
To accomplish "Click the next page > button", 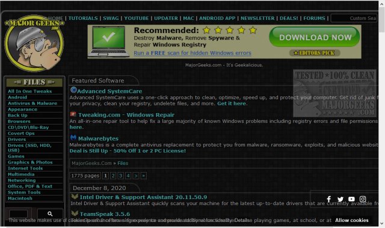I will point(136,176).
